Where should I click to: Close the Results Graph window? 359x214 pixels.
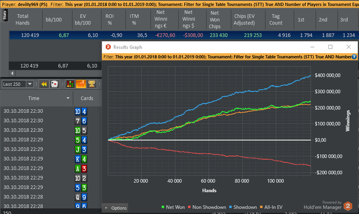(x=348, y=47)
